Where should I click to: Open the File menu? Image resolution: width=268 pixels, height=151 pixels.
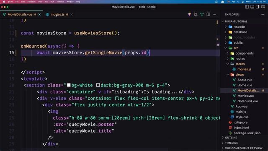tap(17, 2)
